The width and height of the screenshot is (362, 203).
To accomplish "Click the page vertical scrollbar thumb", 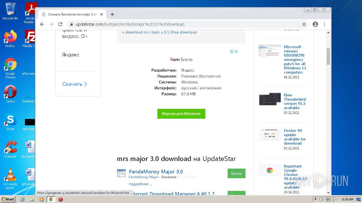I will [328, 56].
